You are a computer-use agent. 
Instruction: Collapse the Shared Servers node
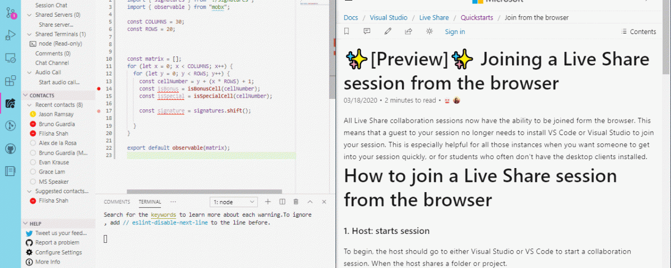[30, 15]
